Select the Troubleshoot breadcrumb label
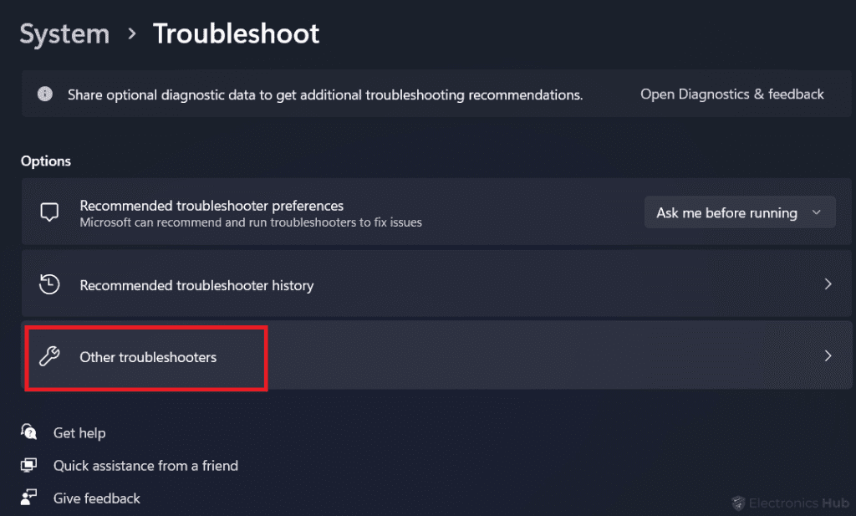The width and height of the screenshot is (856, 516). [x=236, y=33]
